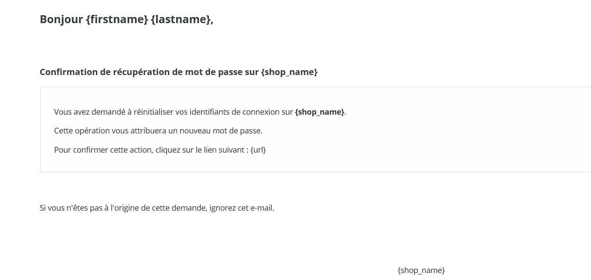
Task: Click the word "ignorez" in the notice
Action: tap(222, 208)
